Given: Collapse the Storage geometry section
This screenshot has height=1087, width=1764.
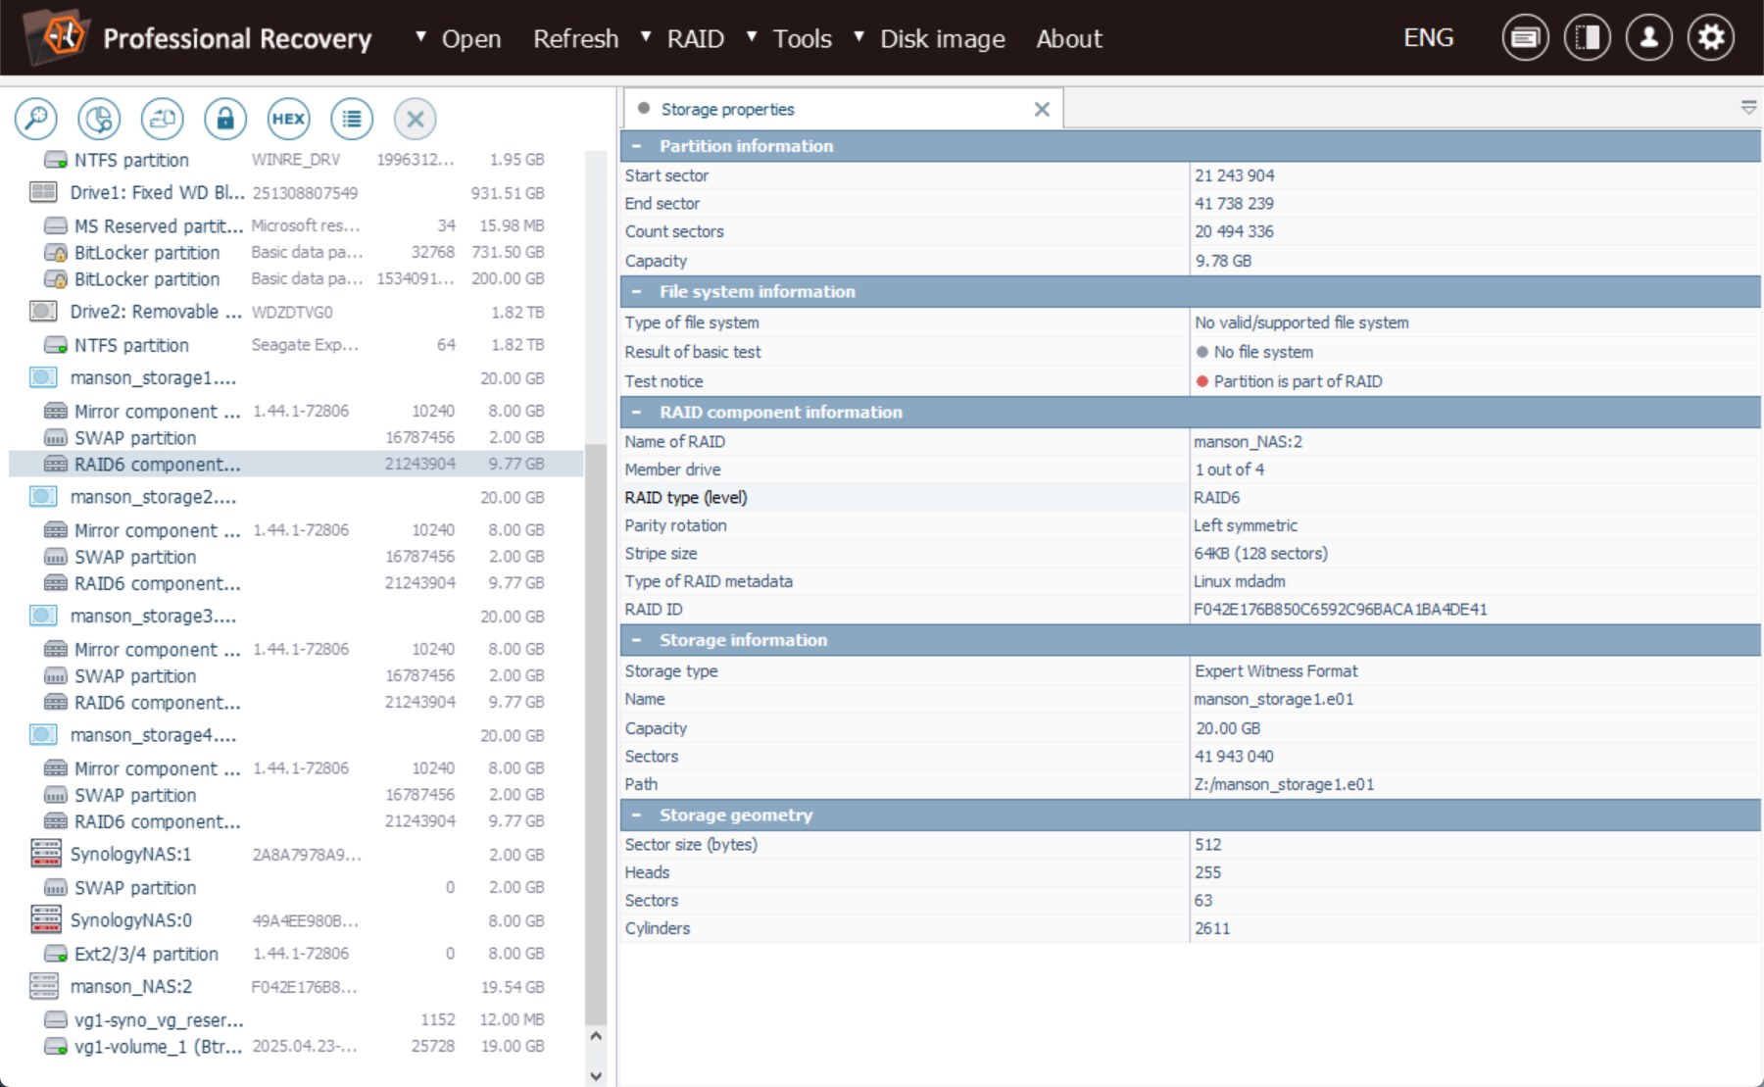Looking at the screenshot, I should click(x=637, y=815).
